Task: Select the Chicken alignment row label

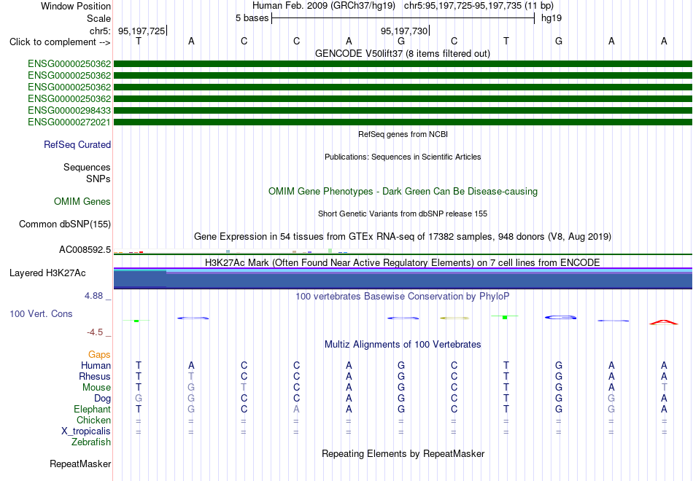Action: pos(93,420)
